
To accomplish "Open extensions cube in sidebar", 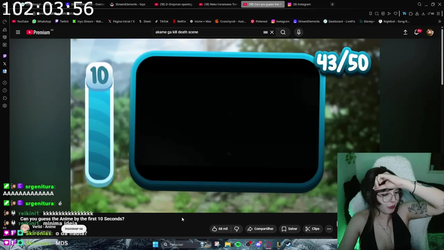I will [x=5, y=98].
